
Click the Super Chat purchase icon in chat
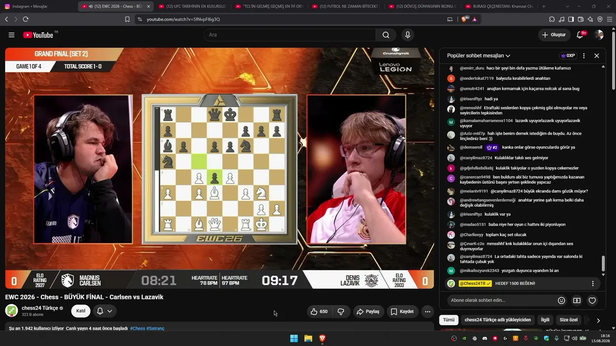coord(577,300)
